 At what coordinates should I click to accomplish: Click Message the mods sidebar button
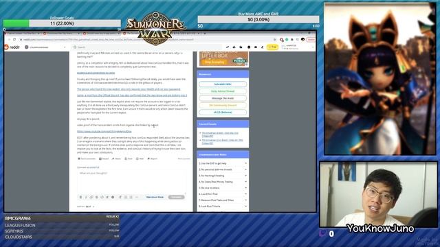223,98
